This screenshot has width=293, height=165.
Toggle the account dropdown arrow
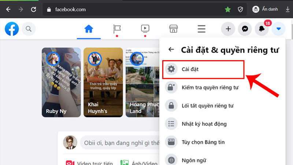279,29
